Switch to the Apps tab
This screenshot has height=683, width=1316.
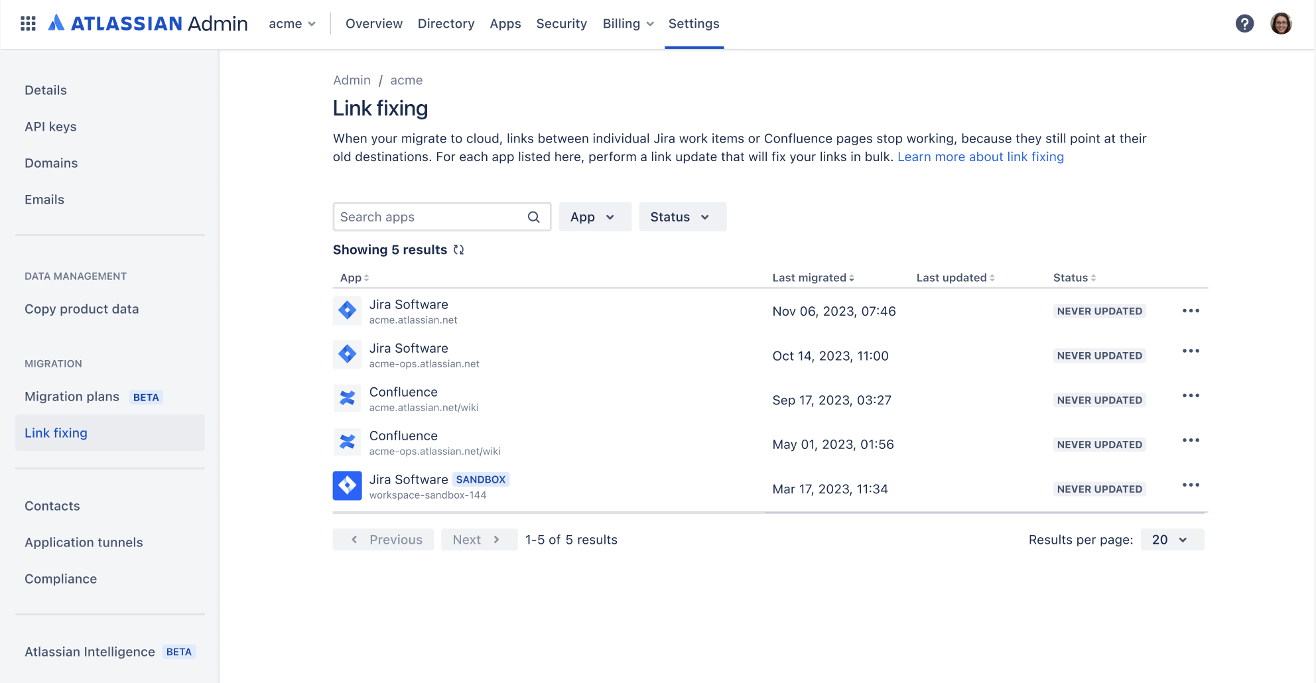(x=505, y=24)
